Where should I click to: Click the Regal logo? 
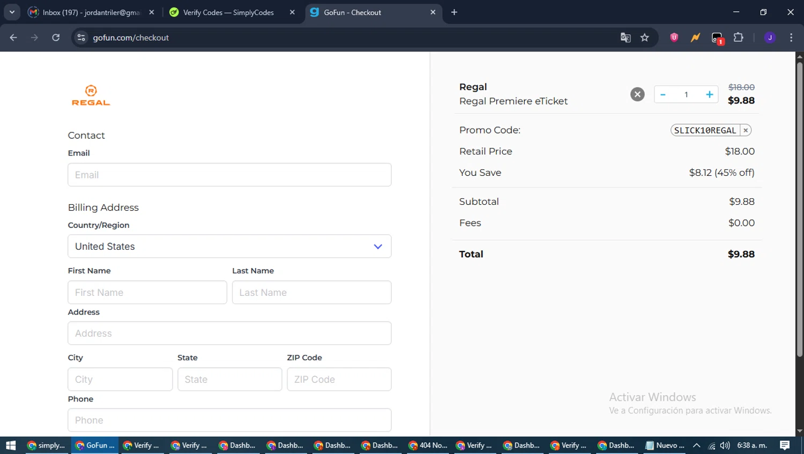coord(91,95)
